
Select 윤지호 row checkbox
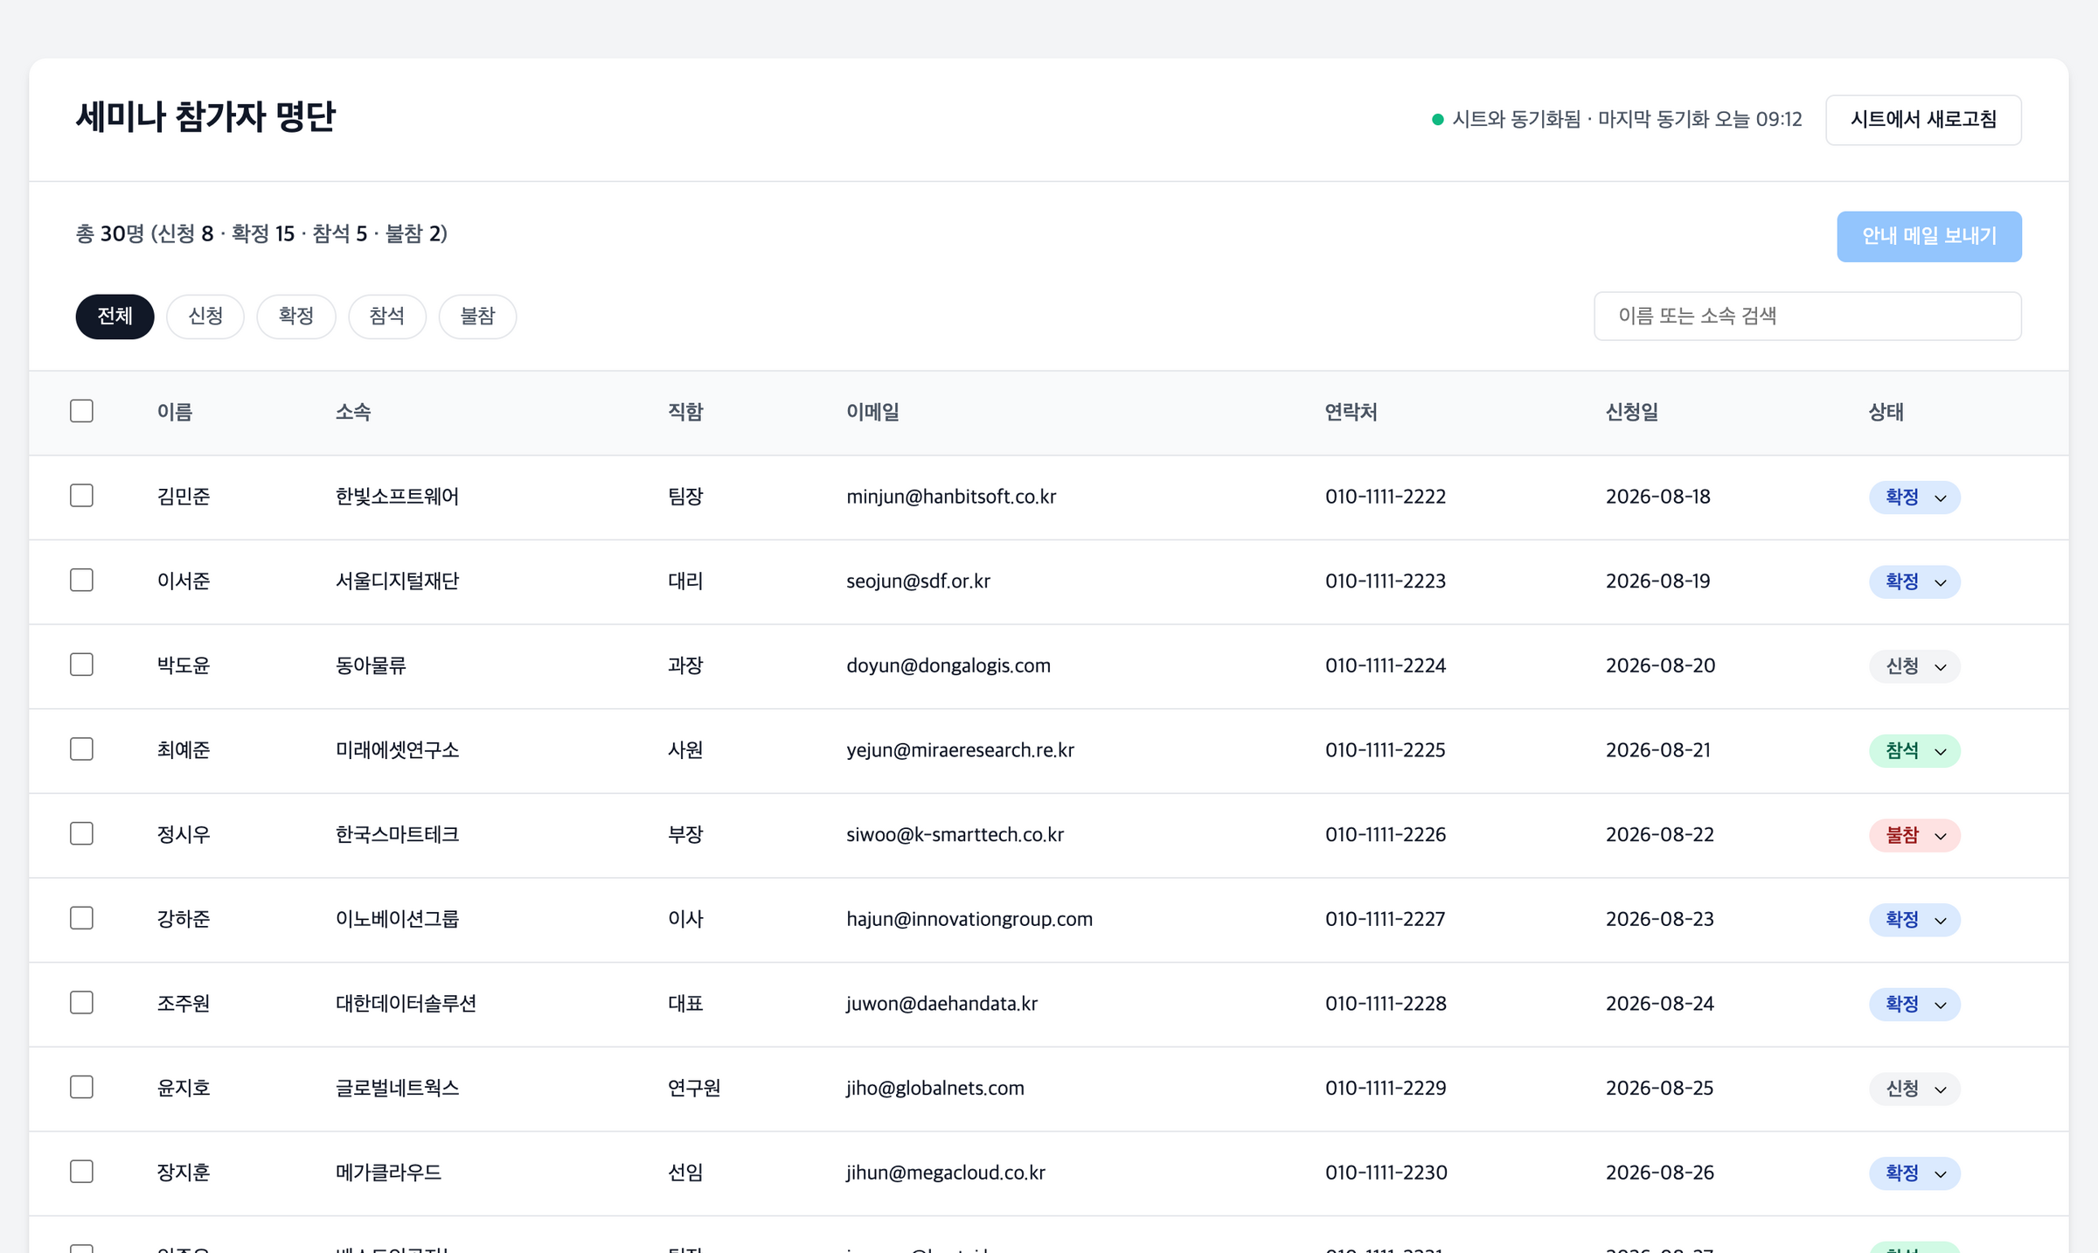point(81,1088)
